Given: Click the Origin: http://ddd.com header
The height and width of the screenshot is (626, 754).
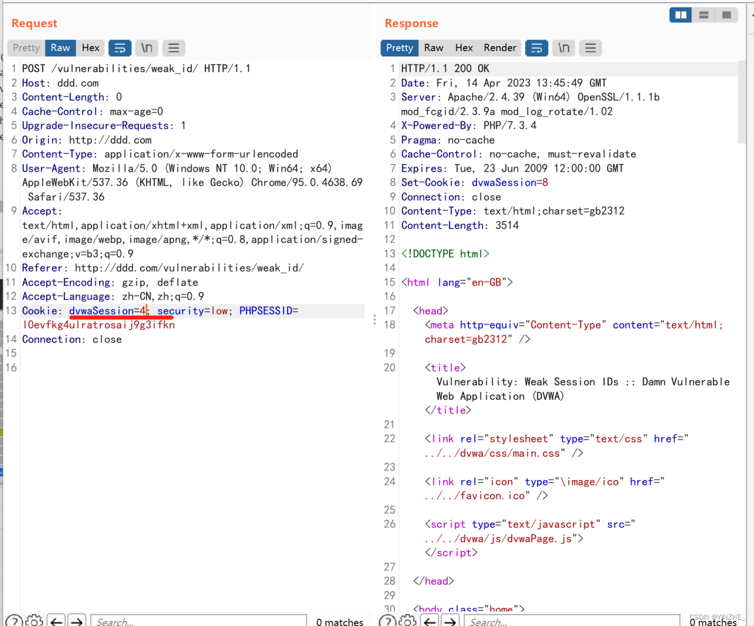Looking at the screenshot, I should pyautogui.click(x=87, y=140).
